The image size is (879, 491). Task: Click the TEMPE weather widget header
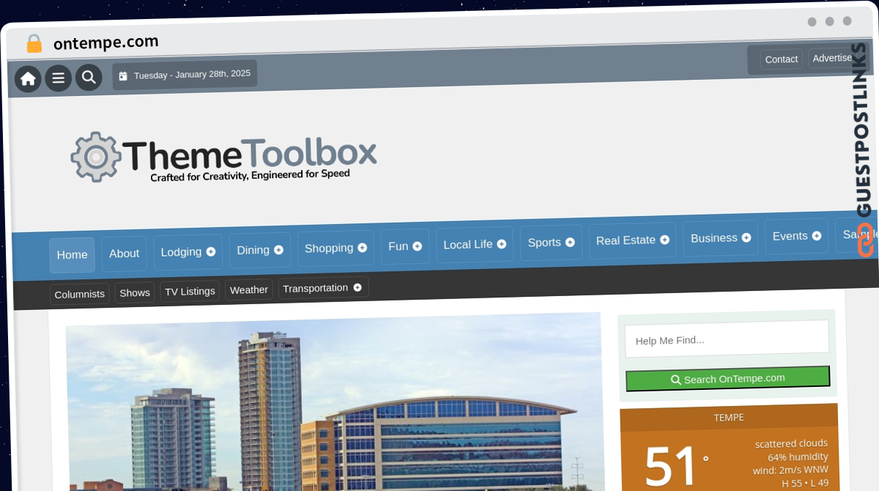pos(729,417)
